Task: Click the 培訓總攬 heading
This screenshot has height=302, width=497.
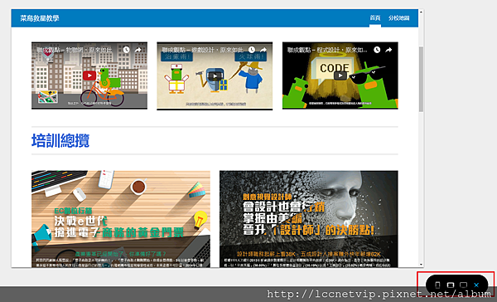Action: coord(60,140)
